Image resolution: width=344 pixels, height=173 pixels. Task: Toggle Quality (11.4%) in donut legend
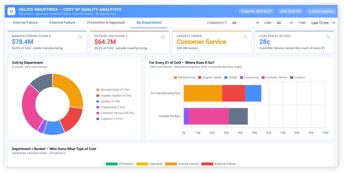pos(108,101)
